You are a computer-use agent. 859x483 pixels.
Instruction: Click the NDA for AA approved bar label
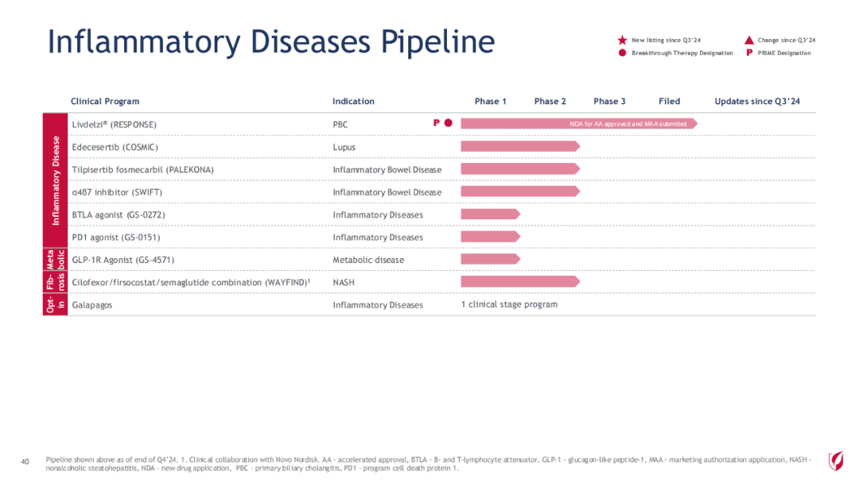tap(628, 124)
